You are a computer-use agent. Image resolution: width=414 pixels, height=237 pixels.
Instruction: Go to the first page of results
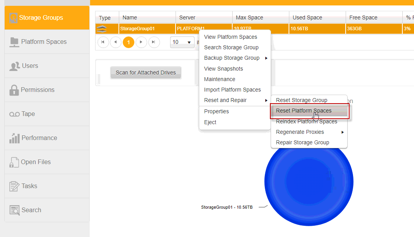pyautogui.click(x=103, y=42)
